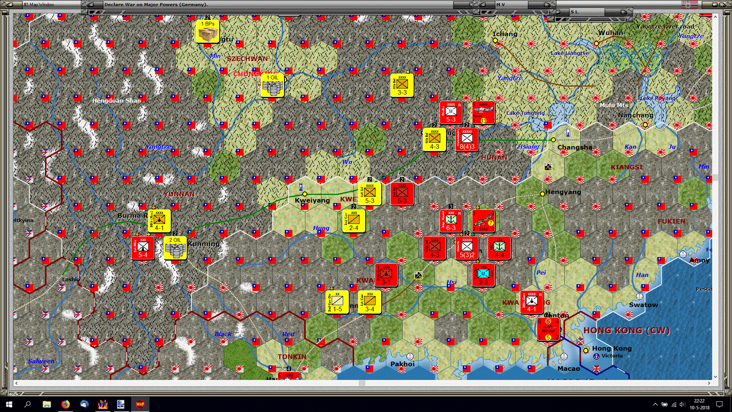732x412 pixels.
Task: Select the cyan 2-2 motorized division
Action: click(x=483, y=275)
